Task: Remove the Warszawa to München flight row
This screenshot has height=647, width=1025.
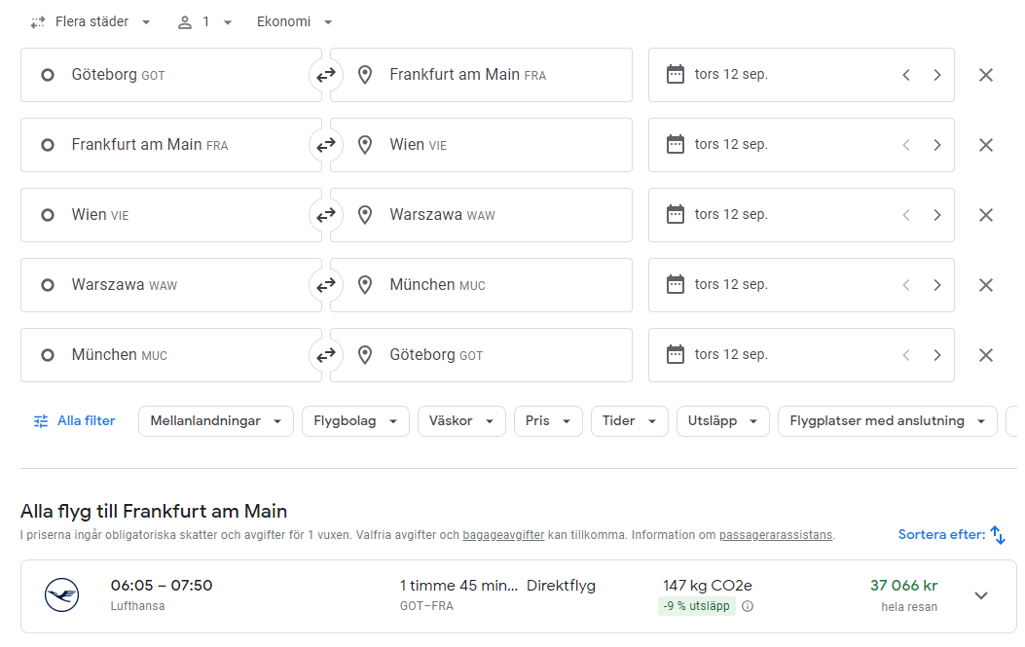Action: coord(985,285)
